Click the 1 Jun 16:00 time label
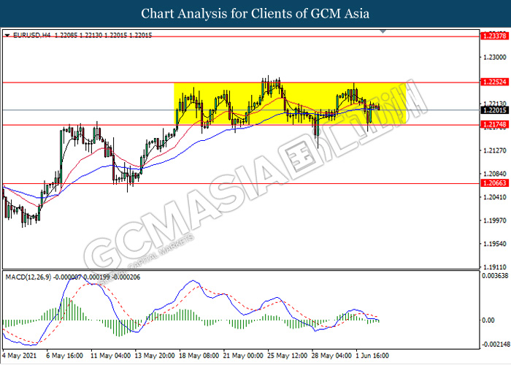The width and height of the screenshot is (511, 365). pyautogui.click(x=372, y=356)
